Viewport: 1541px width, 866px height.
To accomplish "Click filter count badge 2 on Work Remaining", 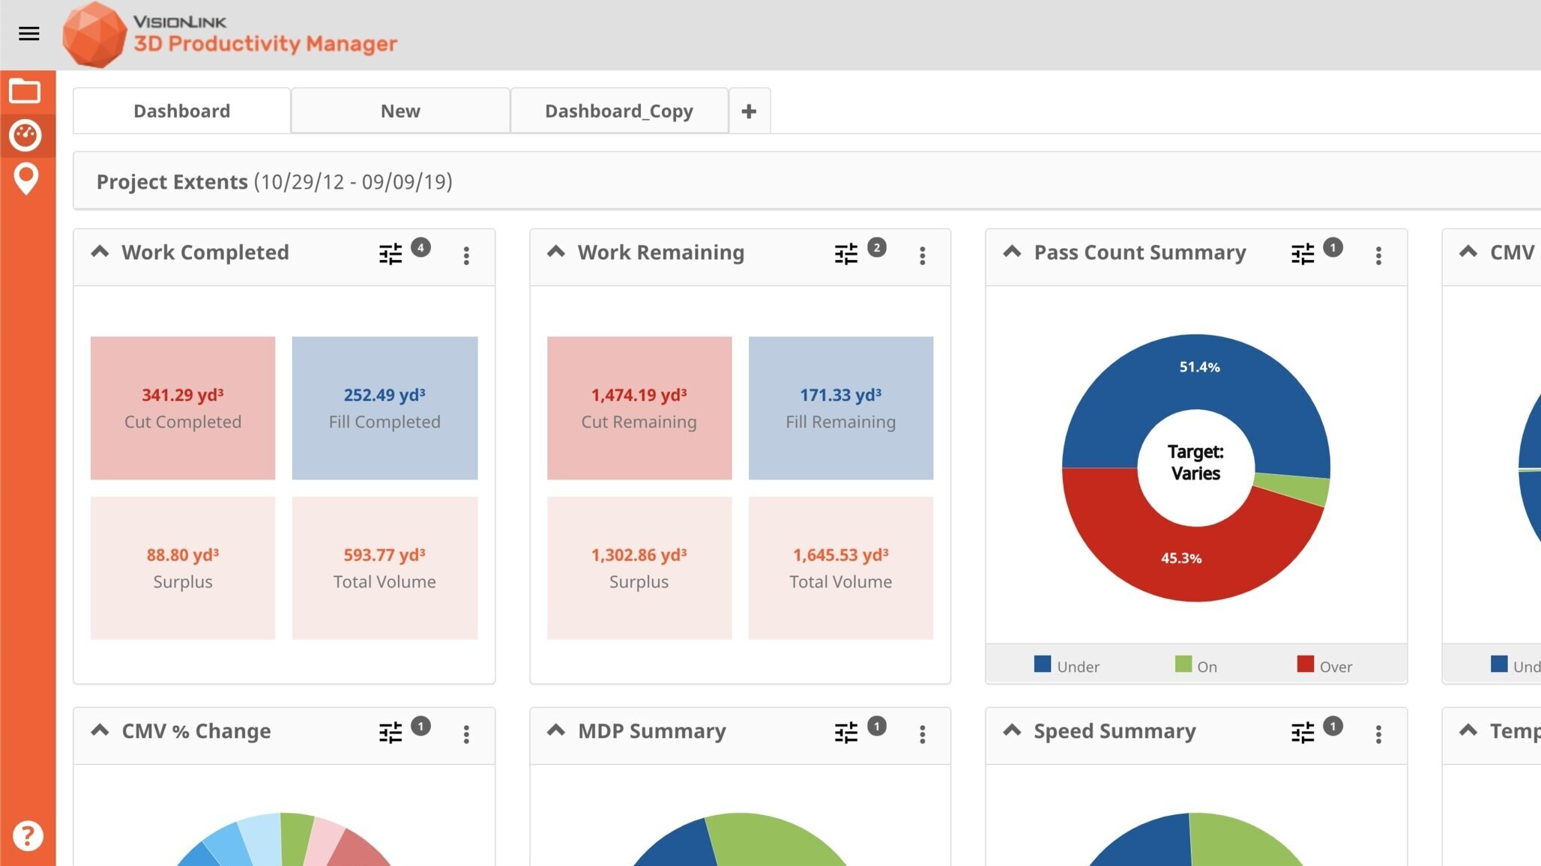I will tap(877, 247).
